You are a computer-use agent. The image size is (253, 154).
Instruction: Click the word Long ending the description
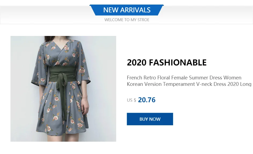(x=245, y=84)
